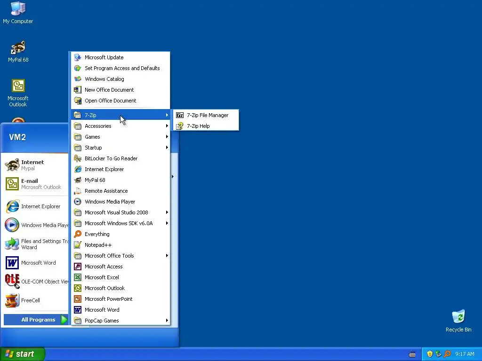This screenshot has height=361, width=482.
Task: Click the Open Office Document icon
Action: (78, 101)
